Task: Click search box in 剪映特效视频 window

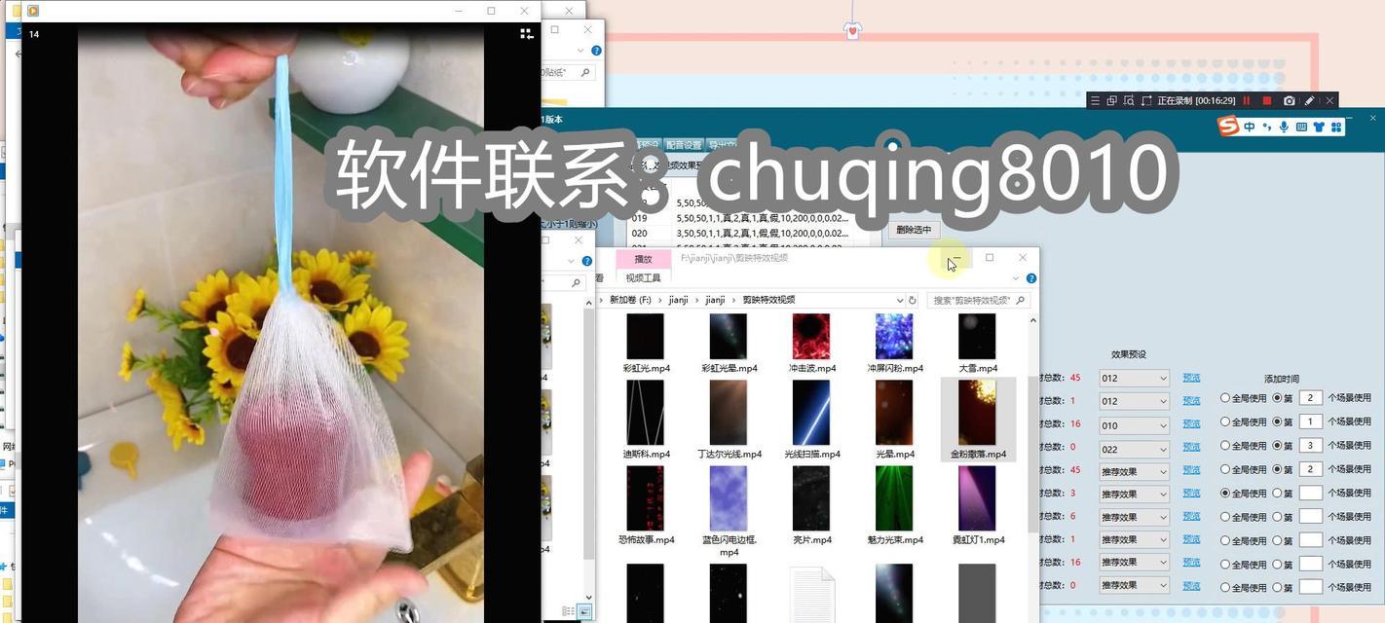Action: (979, 300)
